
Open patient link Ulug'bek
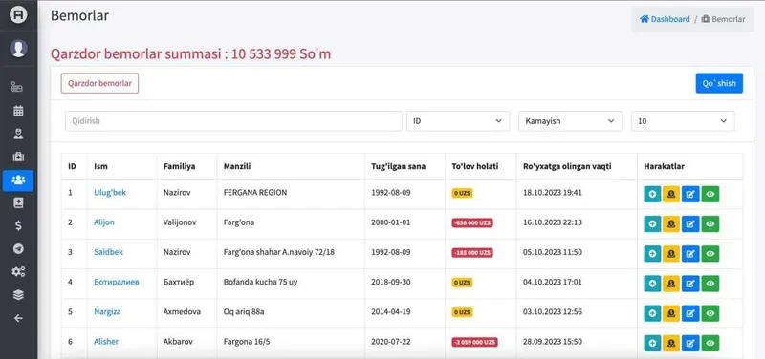(110, 193)
